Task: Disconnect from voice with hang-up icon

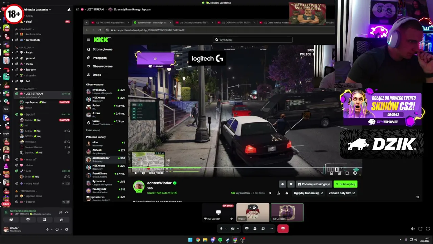Action: [x=67, y=212]
